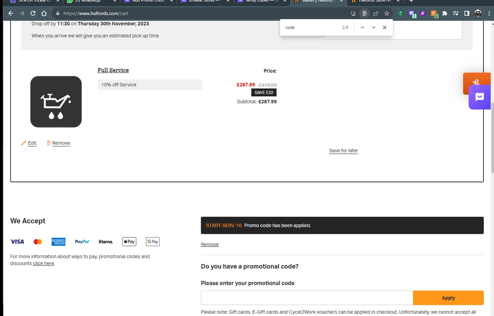Image resolution: width=494 pixels, height=316 pixels.
Task: Open a new browser tab
Action: click(411, 1)
